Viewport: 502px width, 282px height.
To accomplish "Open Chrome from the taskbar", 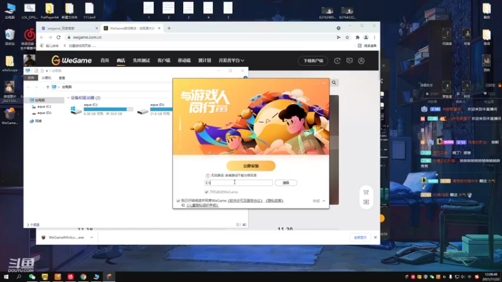I will (x=83, y=277).
